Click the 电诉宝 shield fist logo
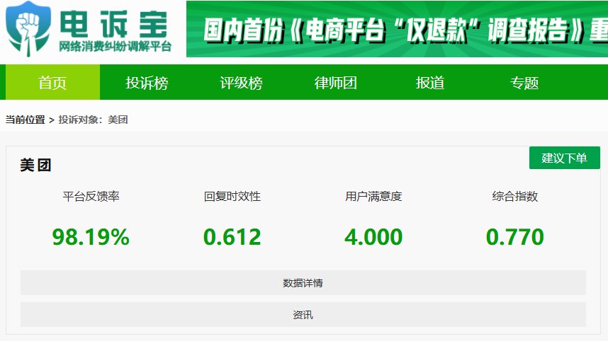This screenshot has height=341, width=608. click(x=28, y=29)
